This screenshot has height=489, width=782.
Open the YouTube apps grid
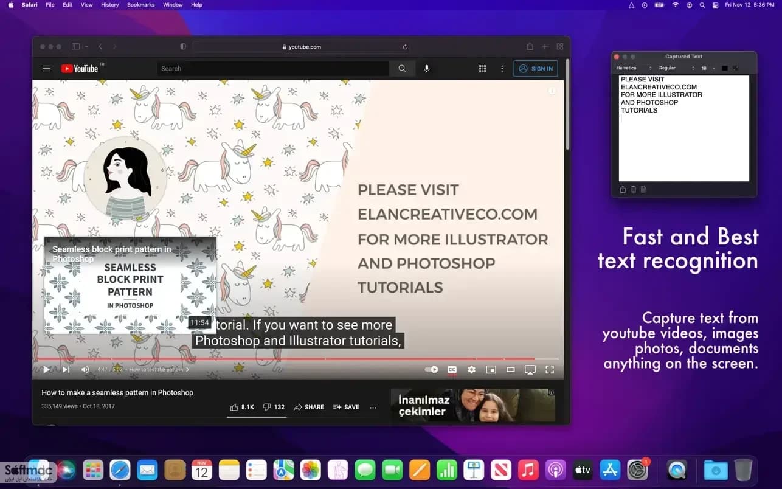(483, 69)
